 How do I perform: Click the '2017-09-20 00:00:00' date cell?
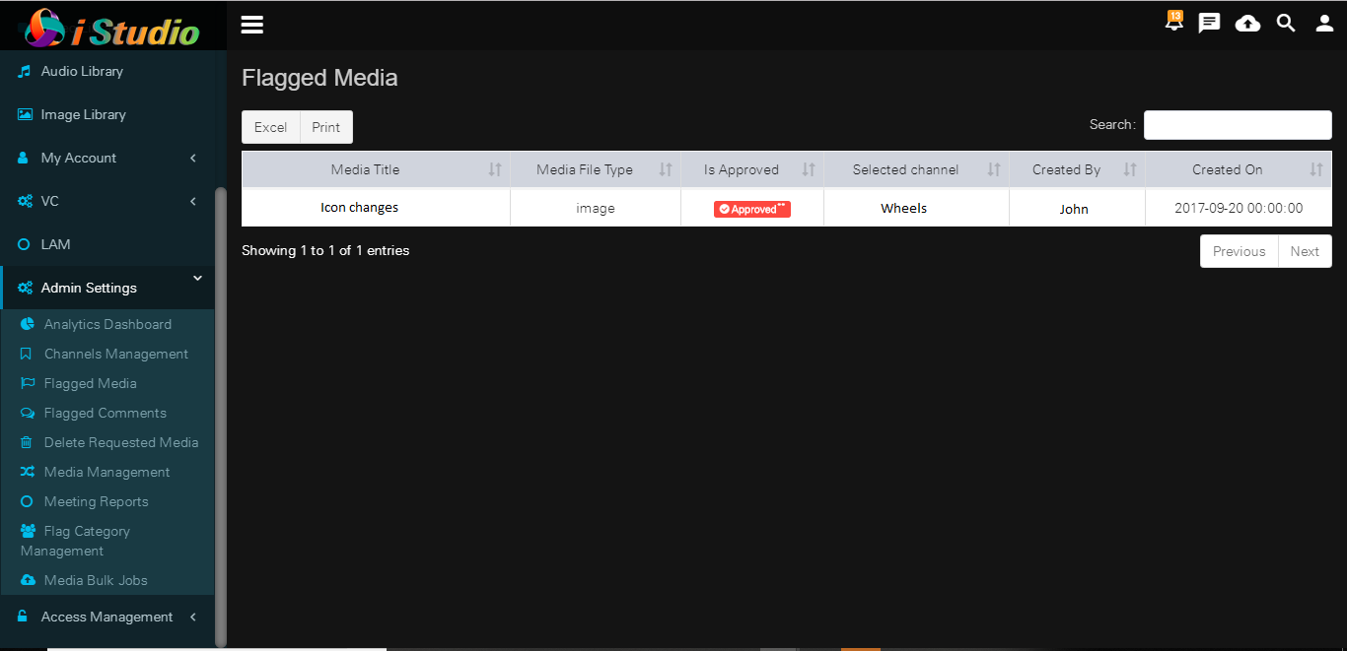coord(1239,208)
